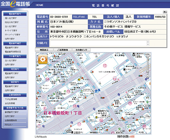Open 姓名占い in sidebar
Screen dimensions: 170x140
(9, 124)
